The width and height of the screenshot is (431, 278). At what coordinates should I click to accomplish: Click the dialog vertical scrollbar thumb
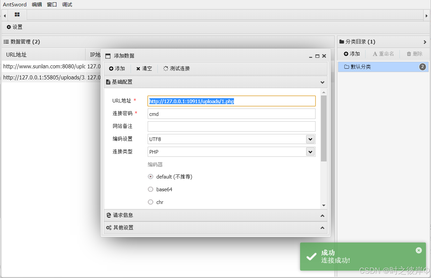pyautogui.click(x=324, y=128)
